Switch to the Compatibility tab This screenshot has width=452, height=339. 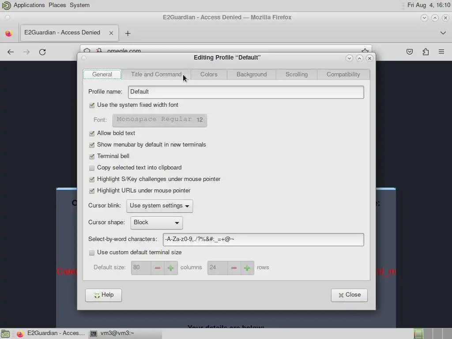343,74
